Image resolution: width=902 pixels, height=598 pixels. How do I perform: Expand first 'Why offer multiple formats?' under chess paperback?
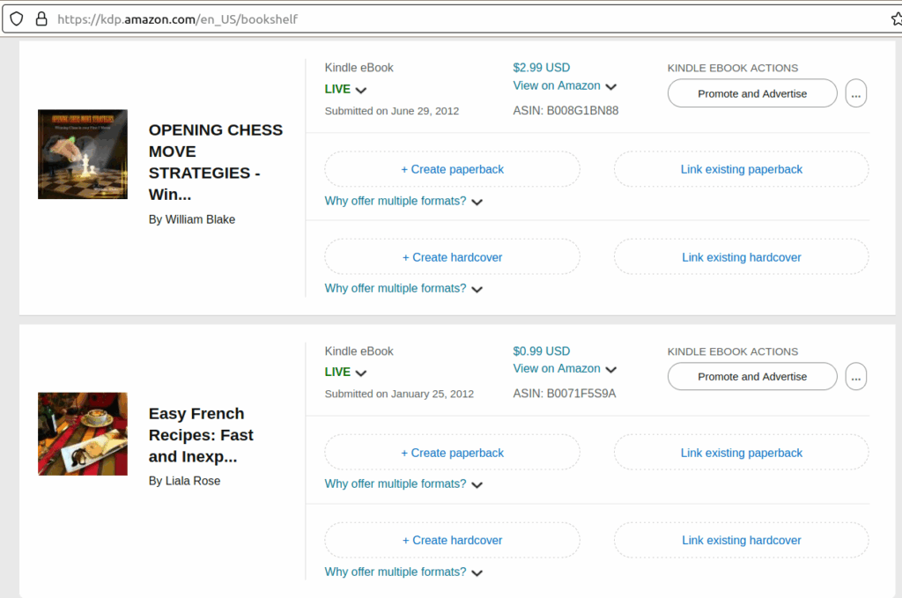point(403,202)
